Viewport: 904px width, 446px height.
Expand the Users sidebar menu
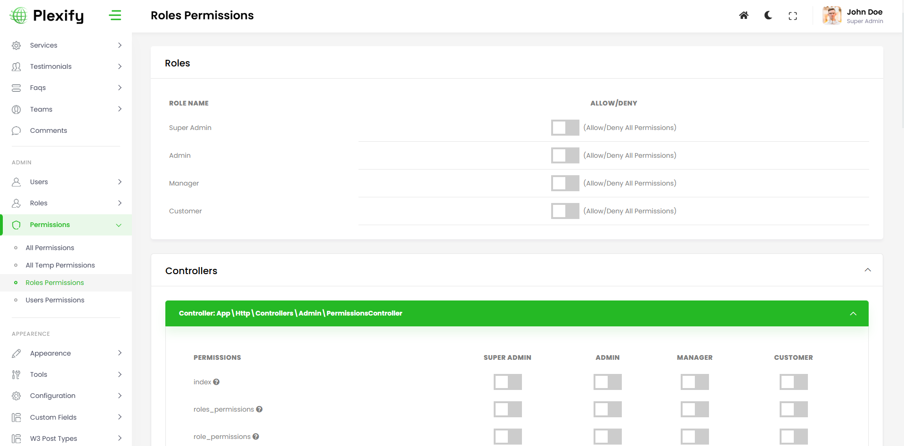tap(66, 182)
